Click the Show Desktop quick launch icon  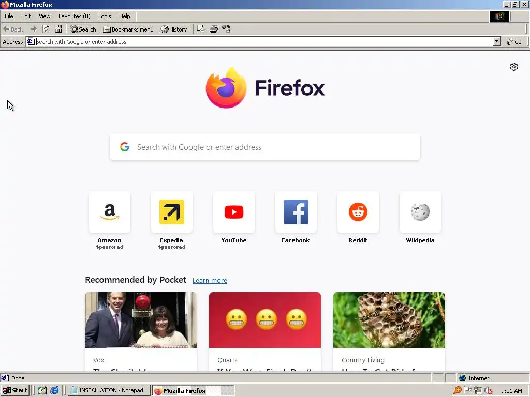42,390
